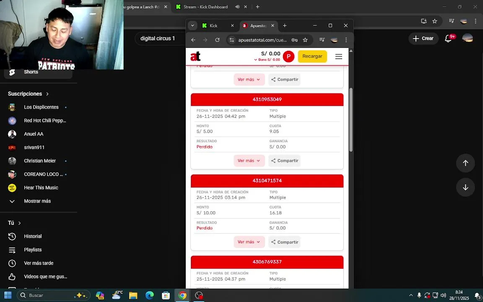Image resolution: width=483 pixels, height=302 pixels.
Task: Expand the Tú section chevron
Action: tap(19, 223)
